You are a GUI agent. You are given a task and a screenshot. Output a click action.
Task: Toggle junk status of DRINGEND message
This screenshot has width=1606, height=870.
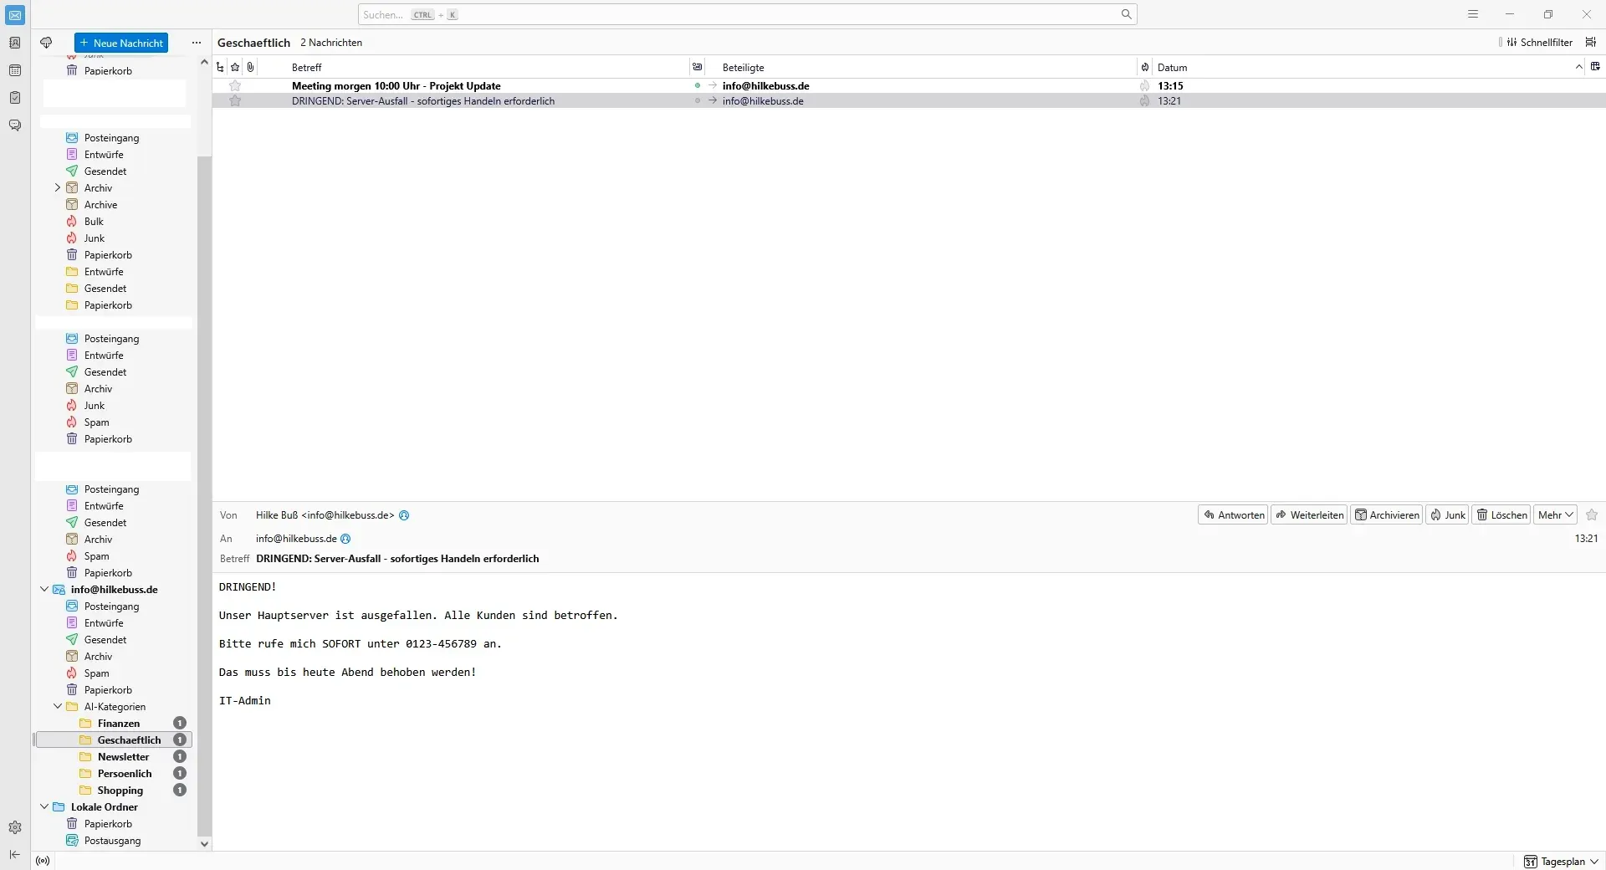point(1145,100)
